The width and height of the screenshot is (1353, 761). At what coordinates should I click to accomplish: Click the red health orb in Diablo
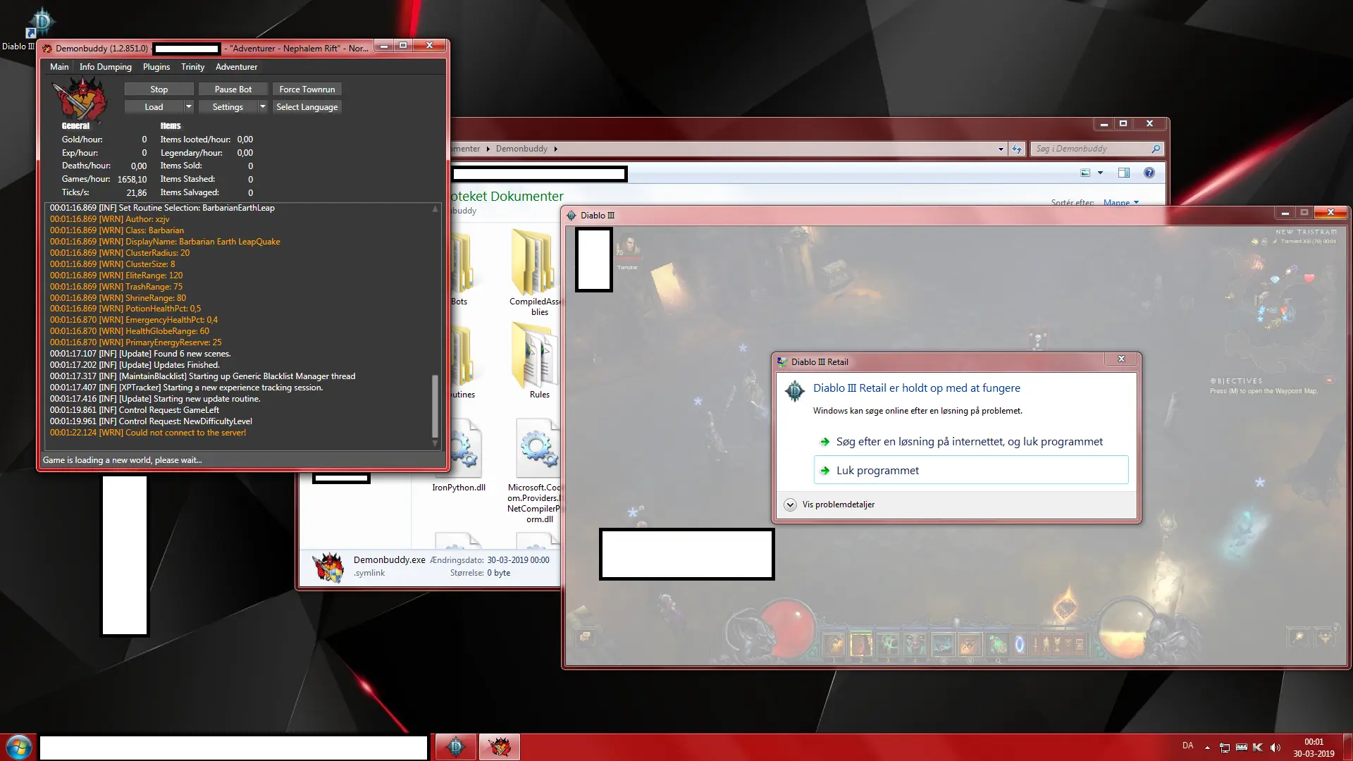[x=788, y=627]
